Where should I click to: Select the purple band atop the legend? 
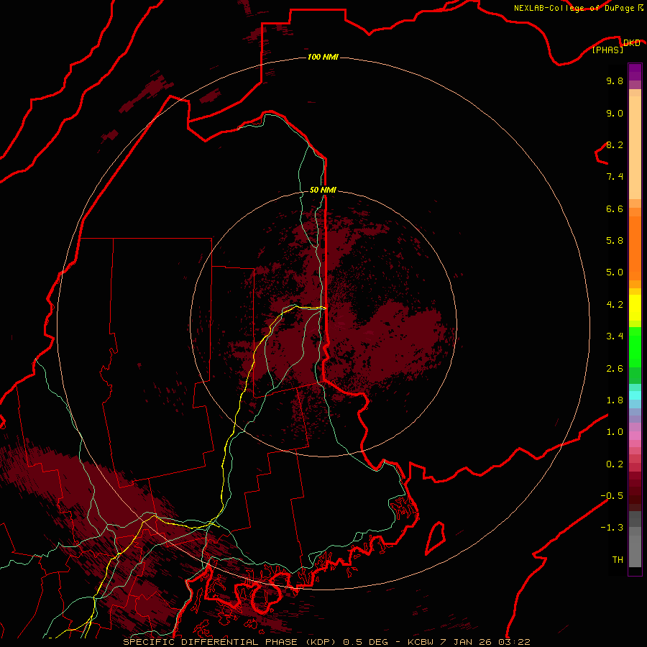coord(635,72)
